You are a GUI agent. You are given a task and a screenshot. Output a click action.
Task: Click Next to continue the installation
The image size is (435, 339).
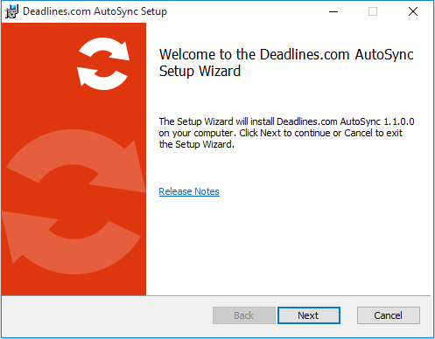point(309,315)
